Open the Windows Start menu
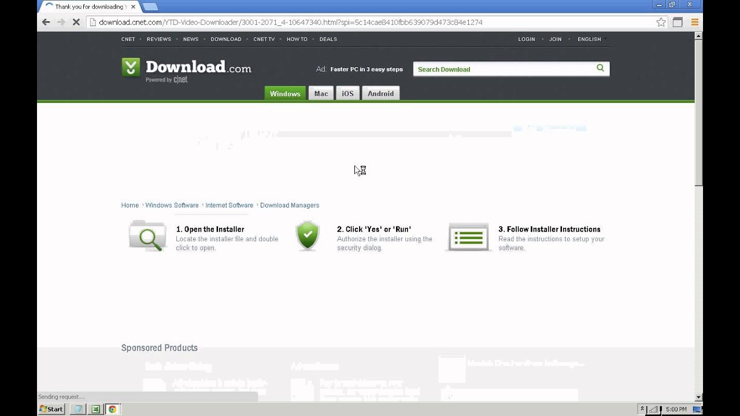This screenshot has width=740, height=416. click(51, 409)
